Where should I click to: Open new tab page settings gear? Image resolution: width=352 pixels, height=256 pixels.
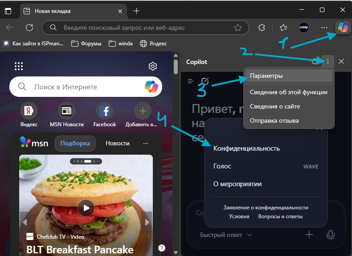click(x=153, y=66)
